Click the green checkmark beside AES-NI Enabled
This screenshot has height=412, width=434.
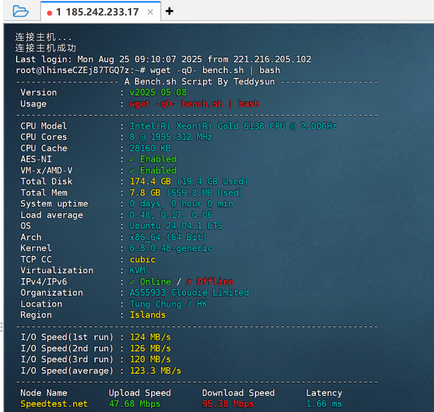[132, 159]
